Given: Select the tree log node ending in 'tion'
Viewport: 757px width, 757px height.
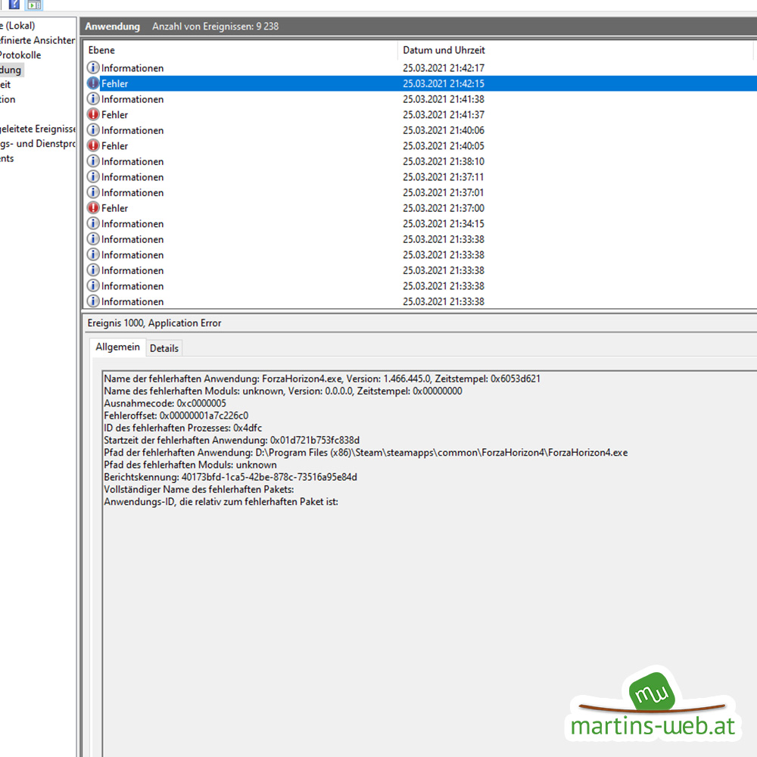Looking at the screenshot, I should pyautogui.click(x=8, y=99).
